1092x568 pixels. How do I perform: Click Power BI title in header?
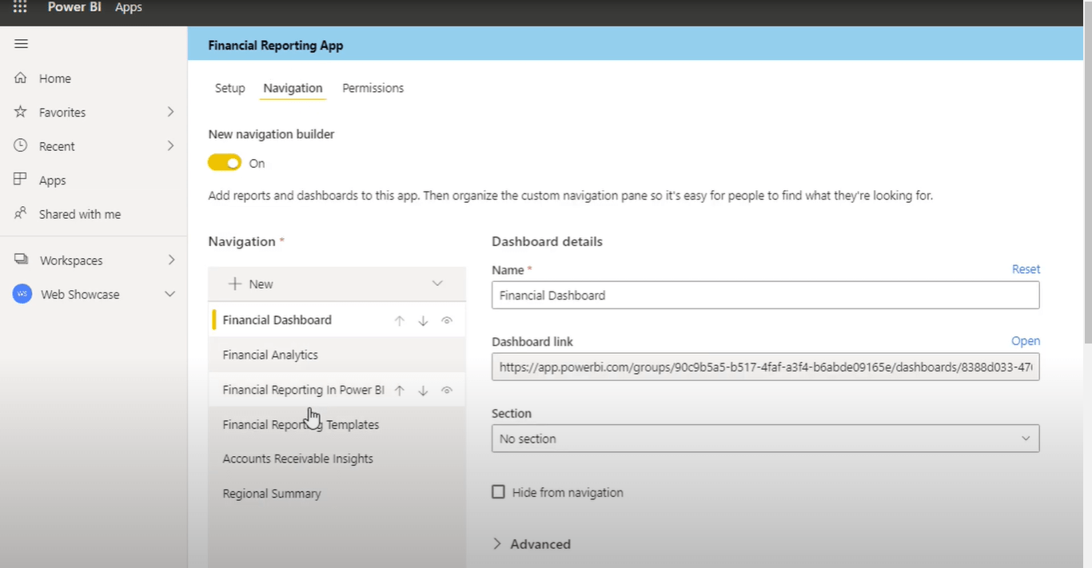pos(74,7)
